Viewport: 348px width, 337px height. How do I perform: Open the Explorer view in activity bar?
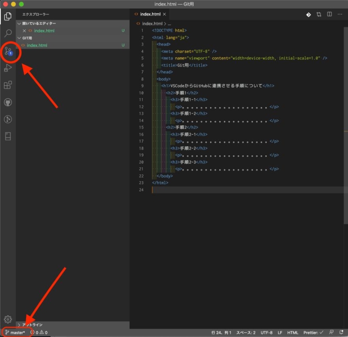pos(8,16)
